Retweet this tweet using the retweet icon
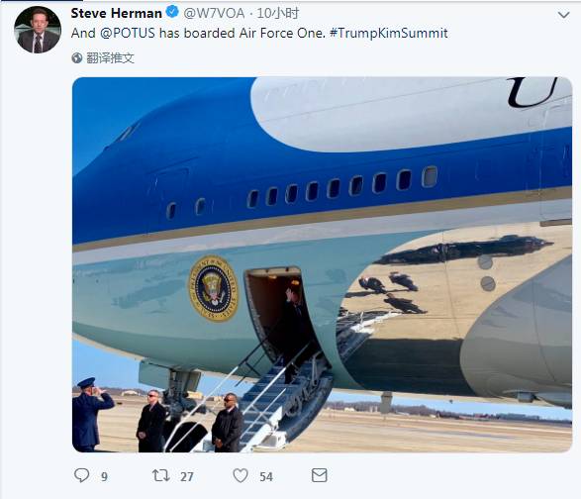Screen dimensions: 581x499 (x=161, y=475)
